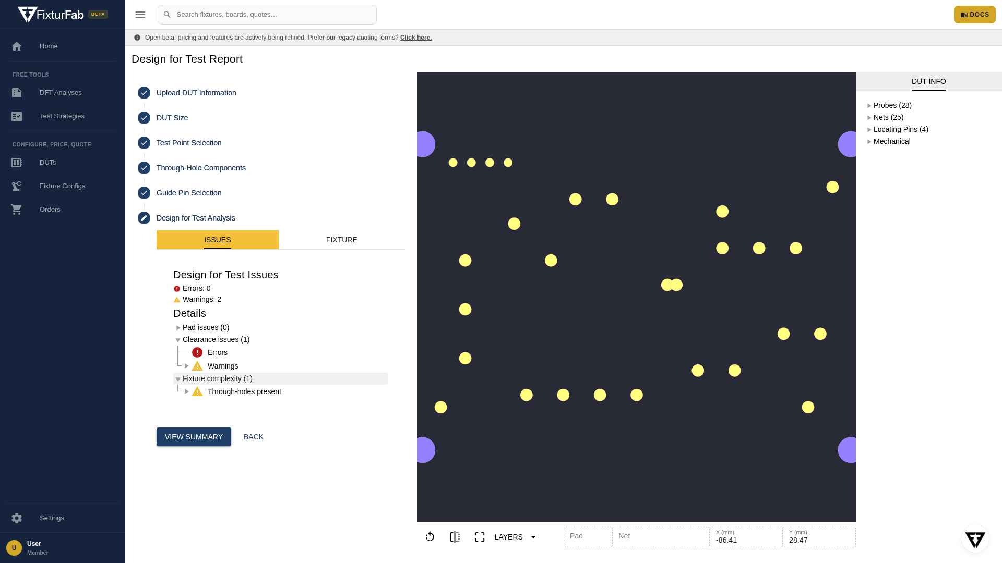The width and height of the screenshot is (1002, 563).
Task: Open DFT Analyses in sidebar
Action: [63, 93]
